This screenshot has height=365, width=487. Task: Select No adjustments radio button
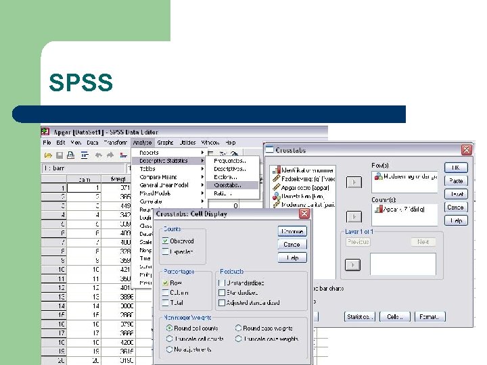[169, 349]
